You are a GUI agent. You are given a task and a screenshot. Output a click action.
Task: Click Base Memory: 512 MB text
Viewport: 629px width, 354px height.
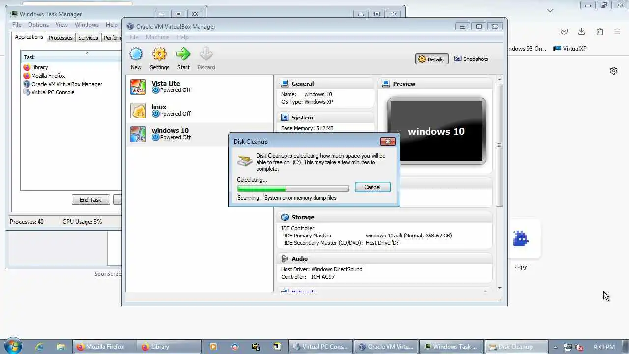(307, 128)
